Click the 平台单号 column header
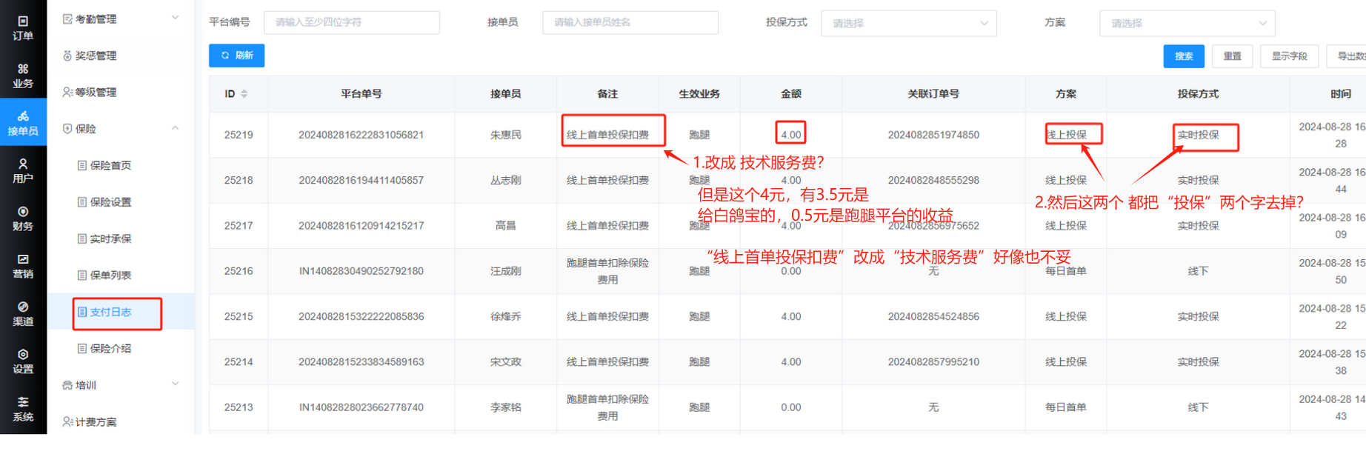The image size is (1366, 474). click(362, 94)
